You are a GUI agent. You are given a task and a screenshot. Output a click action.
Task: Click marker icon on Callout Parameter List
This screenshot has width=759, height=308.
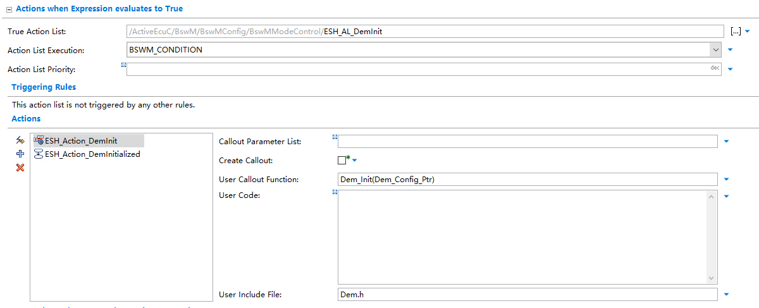click(335, 137)
